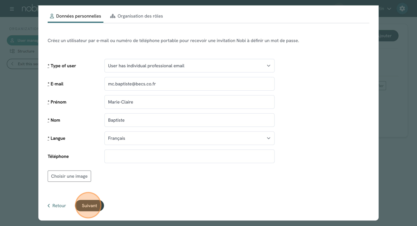Click the Ajouter button behind the dialog
Viewport: 417px width, 226px height.
pyautogui.click(x=387, y=36)
